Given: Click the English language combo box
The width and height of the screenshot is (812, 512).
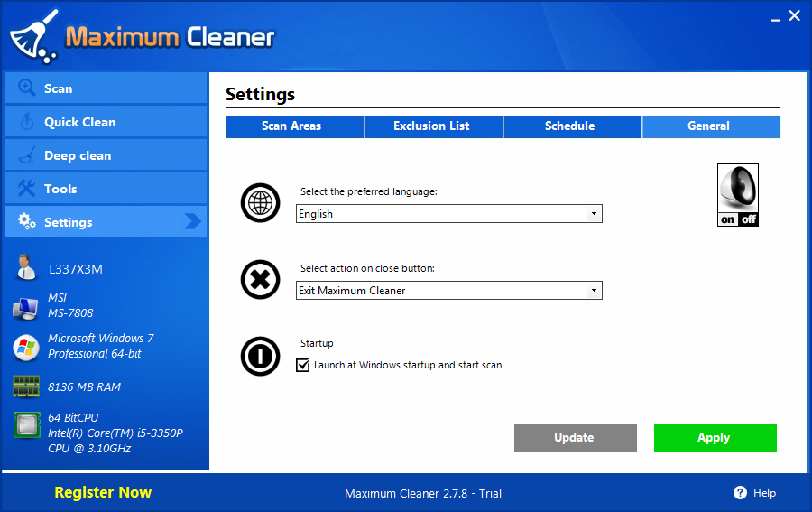Looking at the screenshot, I should click(449, 213).
